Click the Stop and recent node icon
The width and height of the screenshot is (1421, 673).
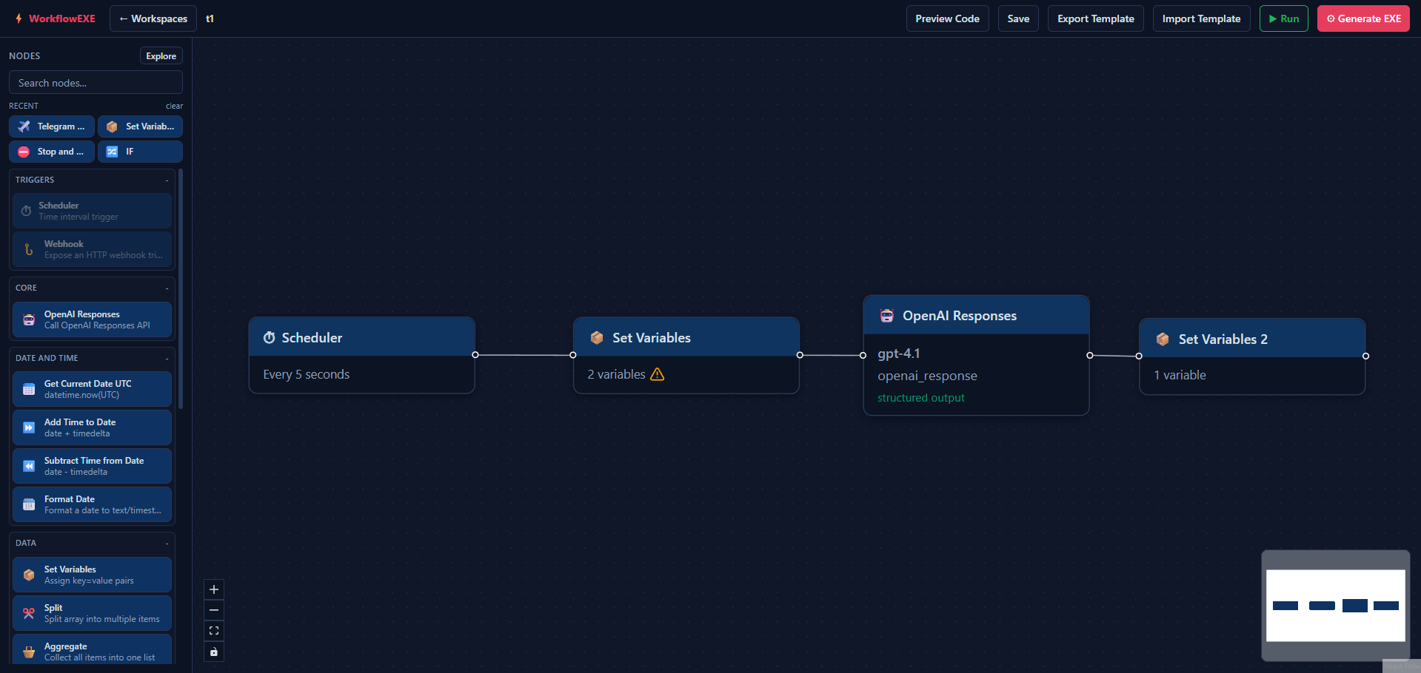24,152
